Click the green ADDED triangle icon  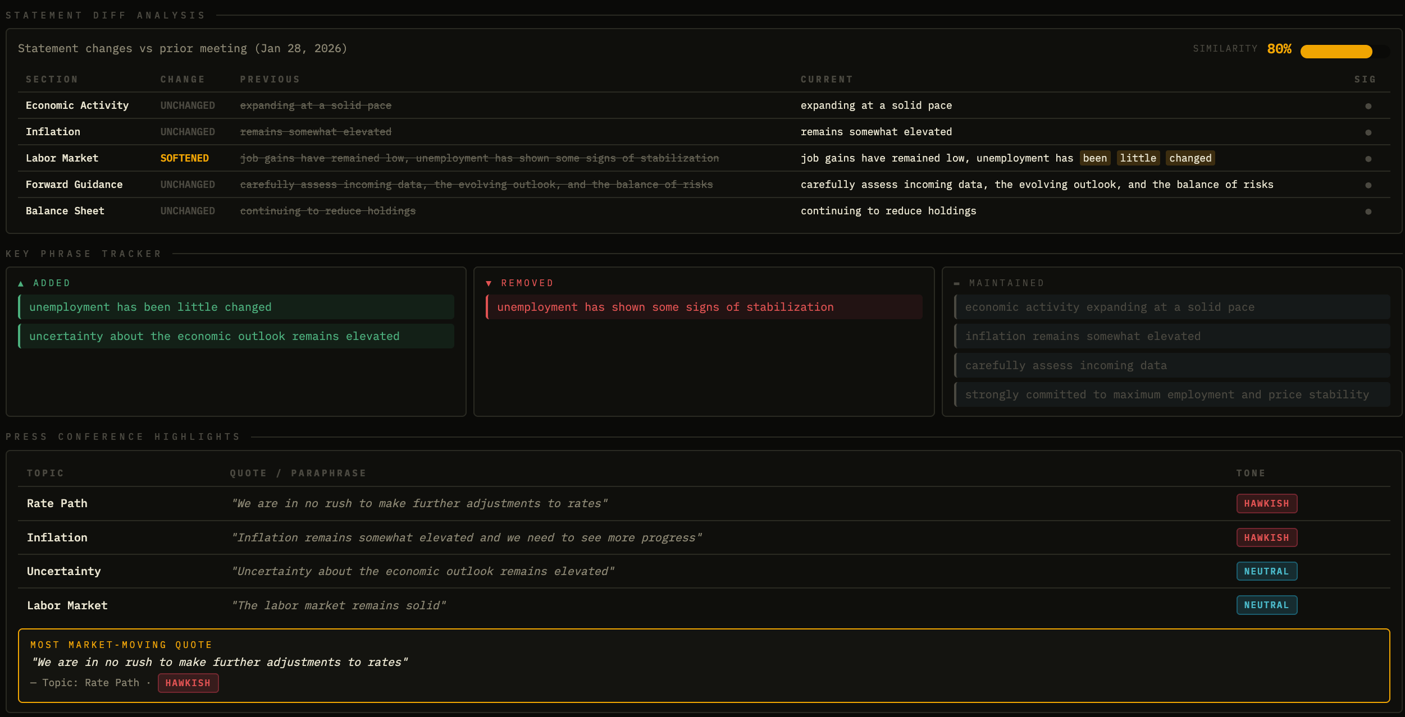tap(21, 284)
